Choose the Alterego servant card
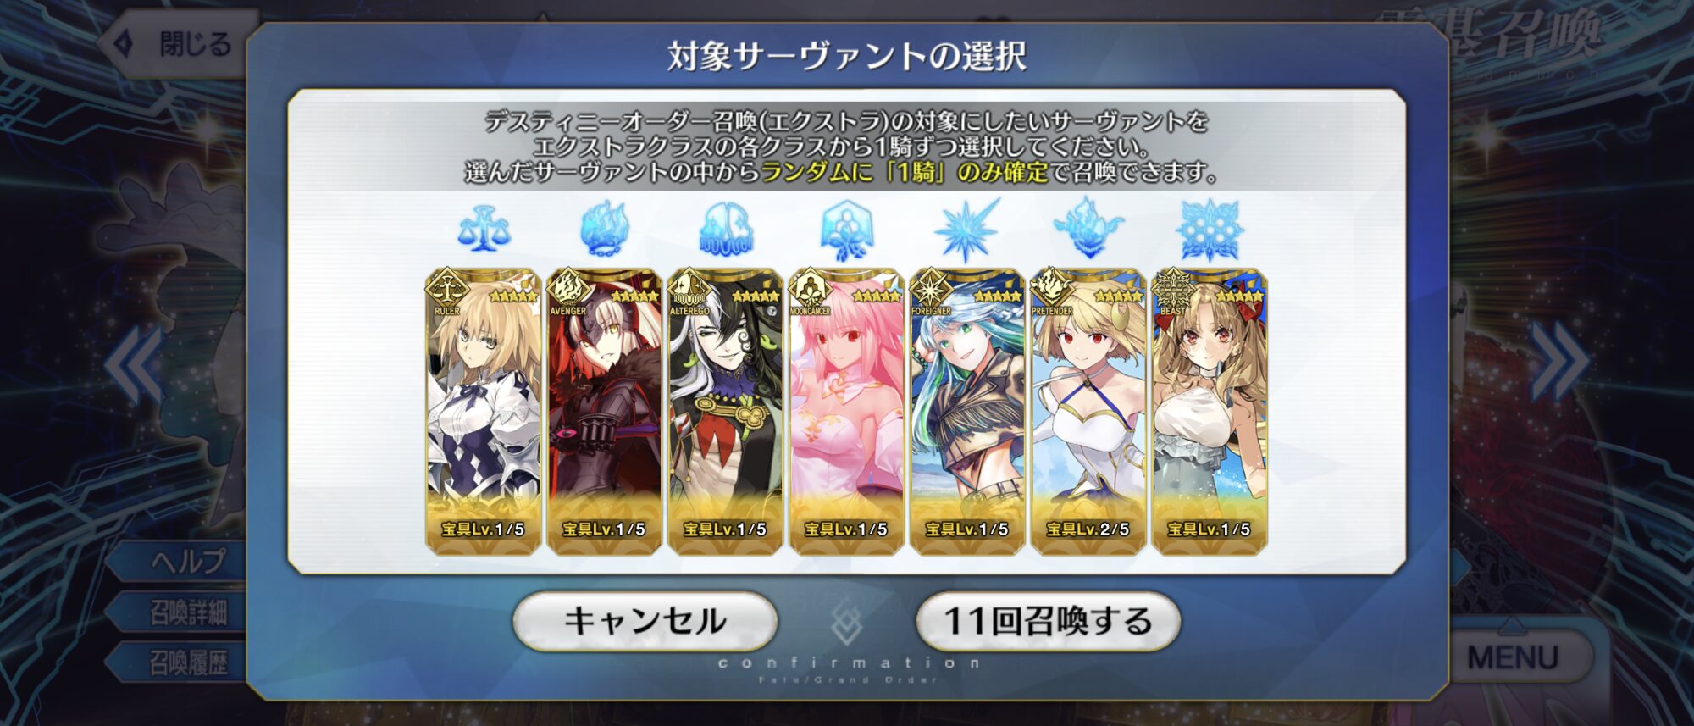 point(725,412)
